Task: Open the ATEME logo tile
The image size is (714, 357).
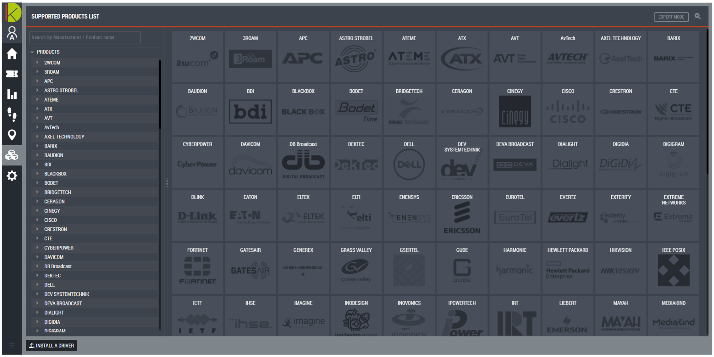Action: [409, 57]
